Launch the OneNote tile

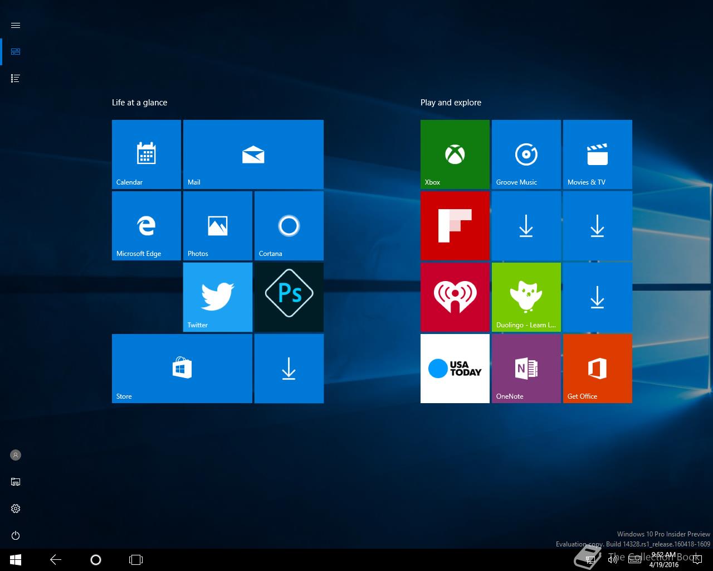[526, 369]
